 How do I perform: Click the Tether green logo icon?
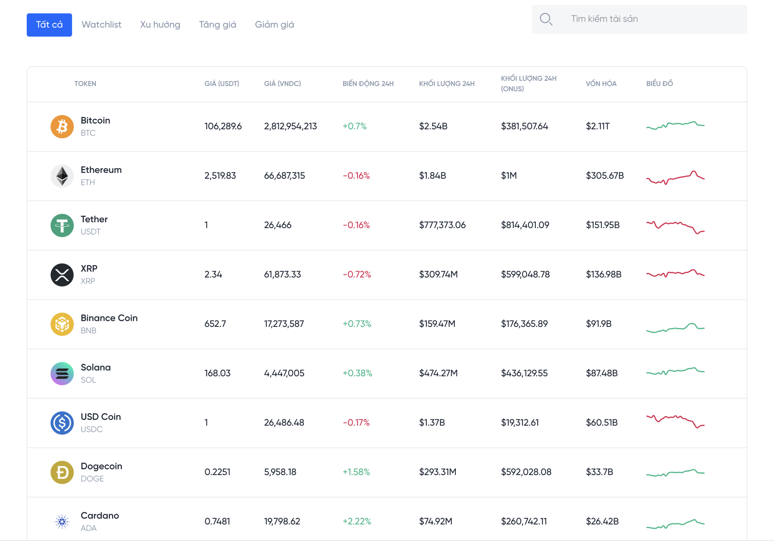62,226
